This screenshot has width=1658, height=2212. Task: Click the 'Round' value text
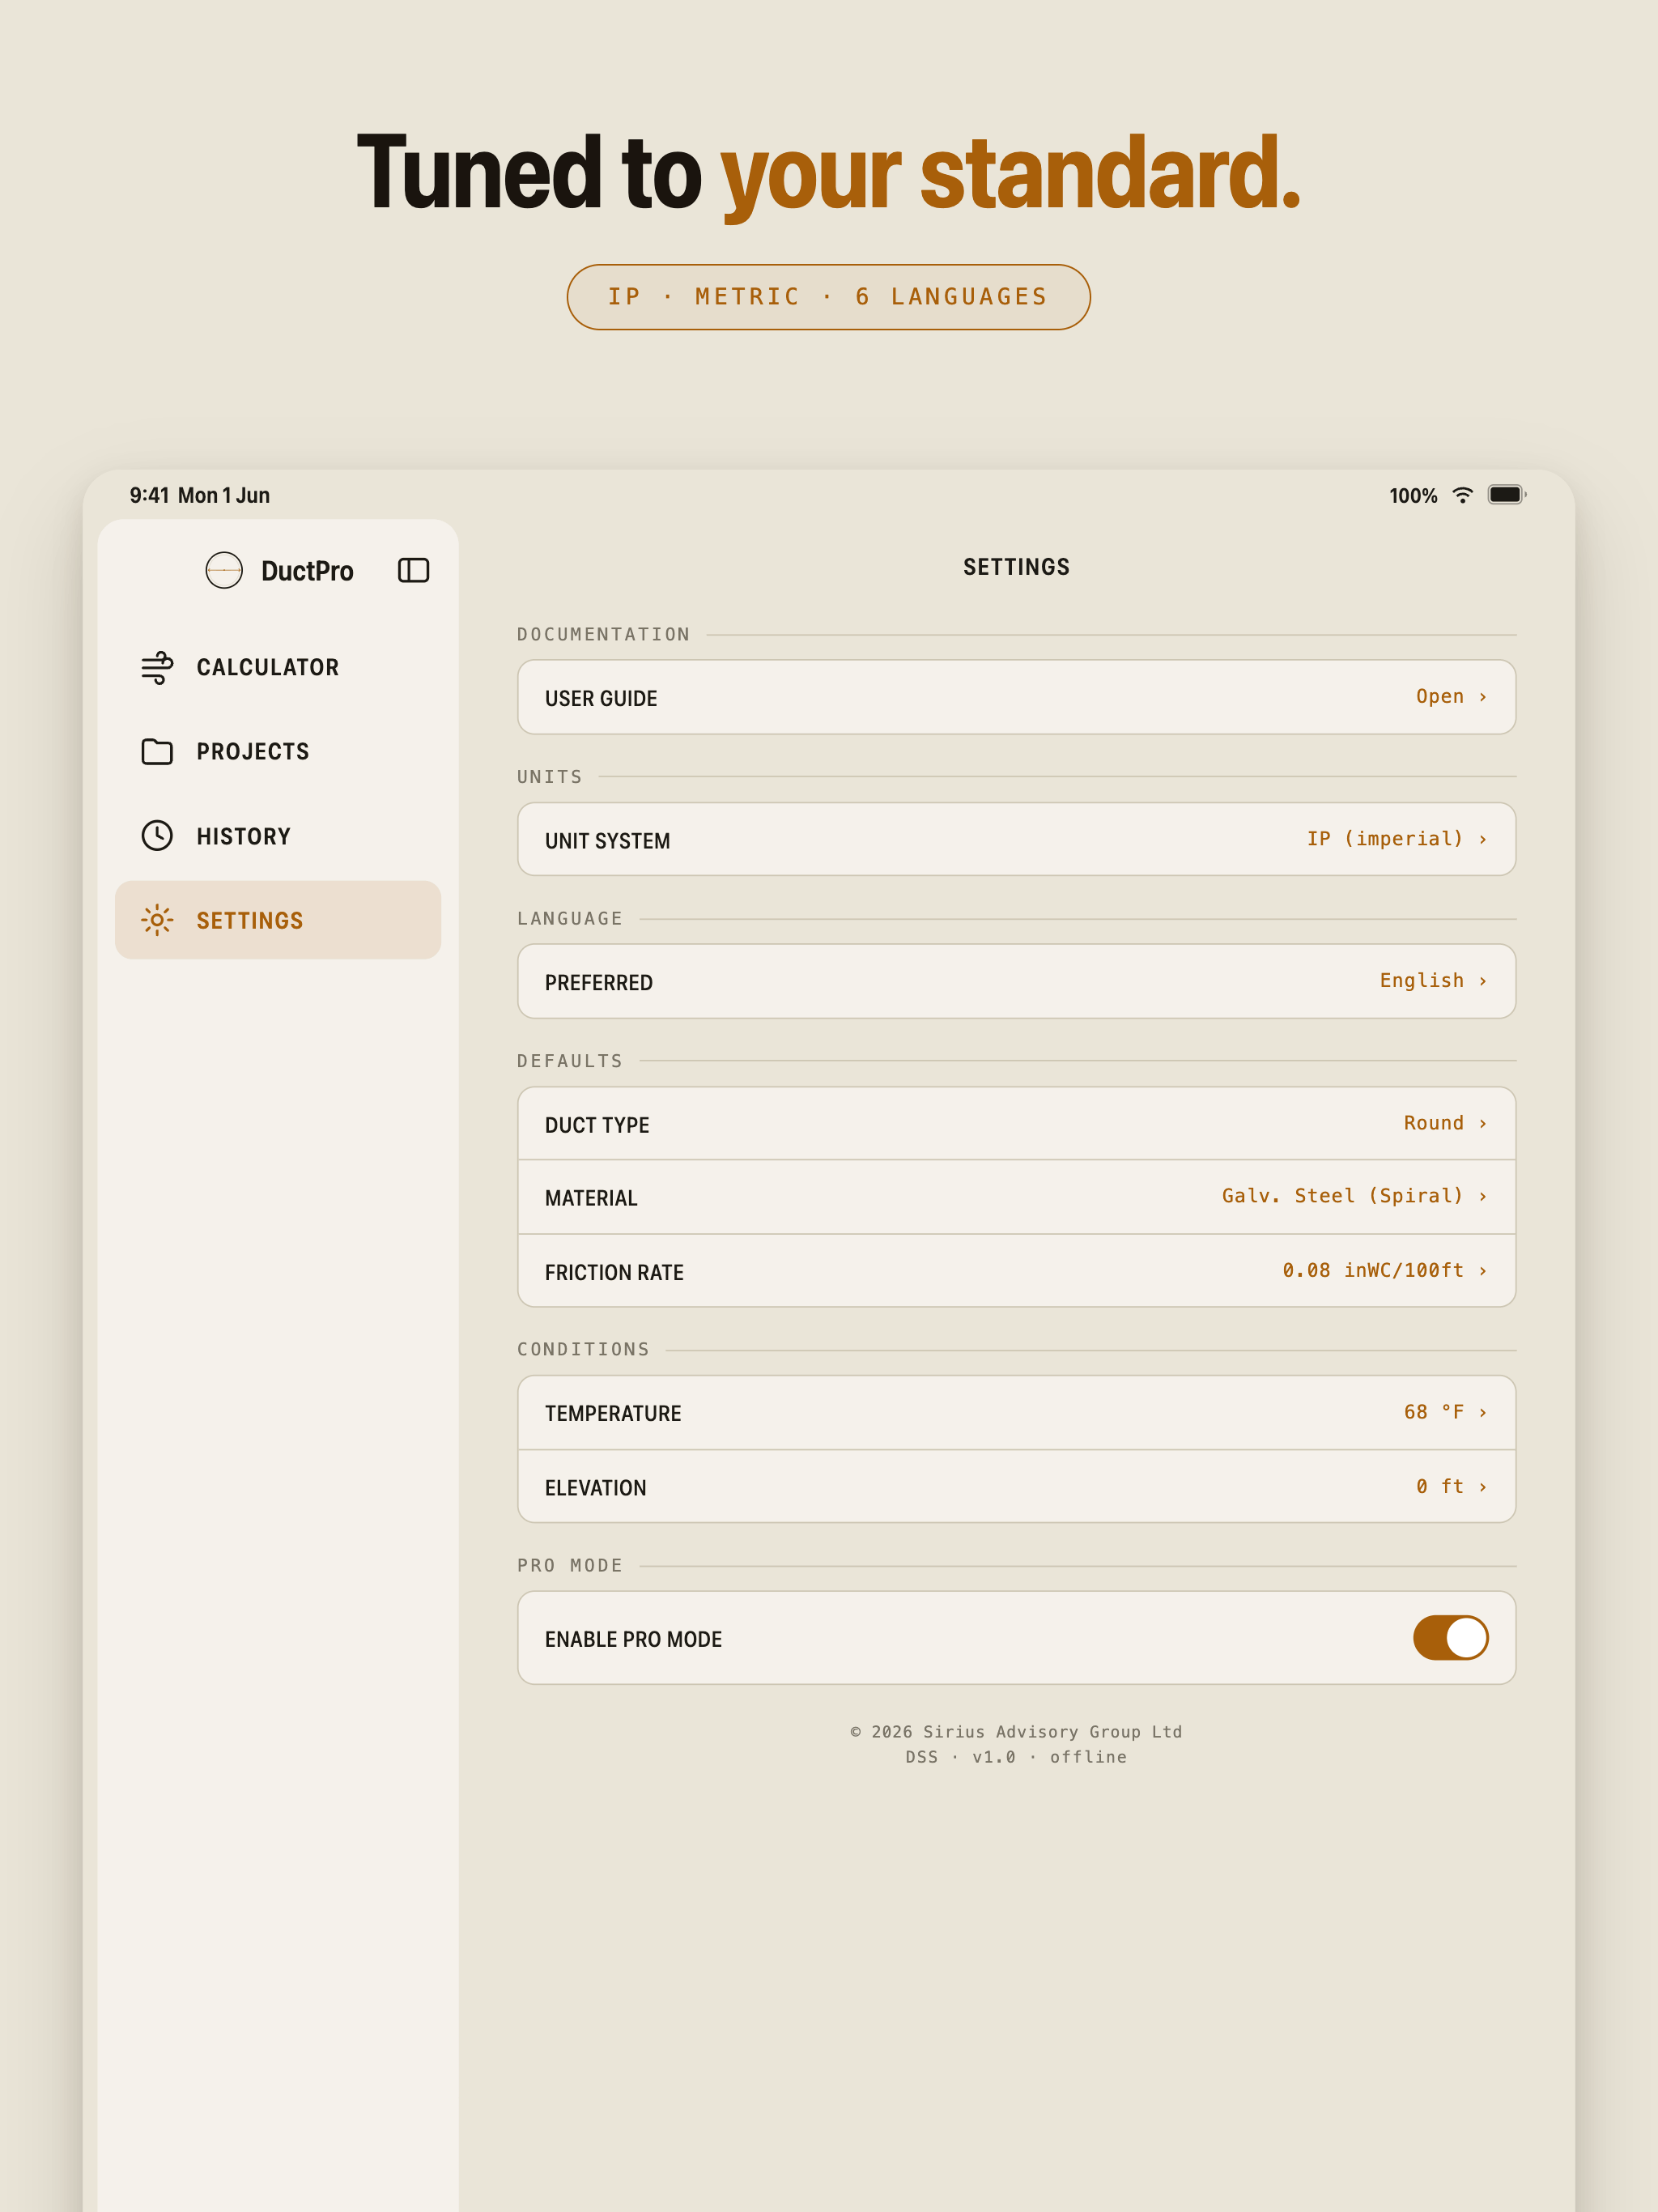click(x=1433, y=1122)
